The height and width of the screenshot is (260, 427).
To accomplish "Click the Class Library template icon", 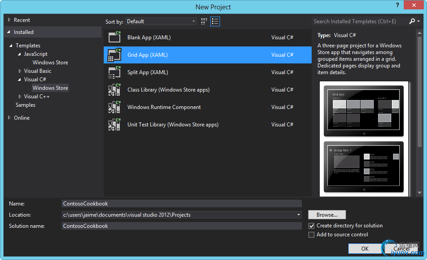I will [115, 90].
